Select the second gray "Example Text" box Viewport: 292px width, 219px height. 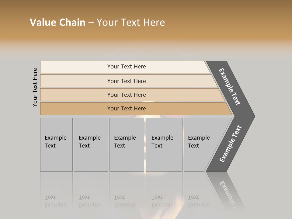(x=91, y=144)
